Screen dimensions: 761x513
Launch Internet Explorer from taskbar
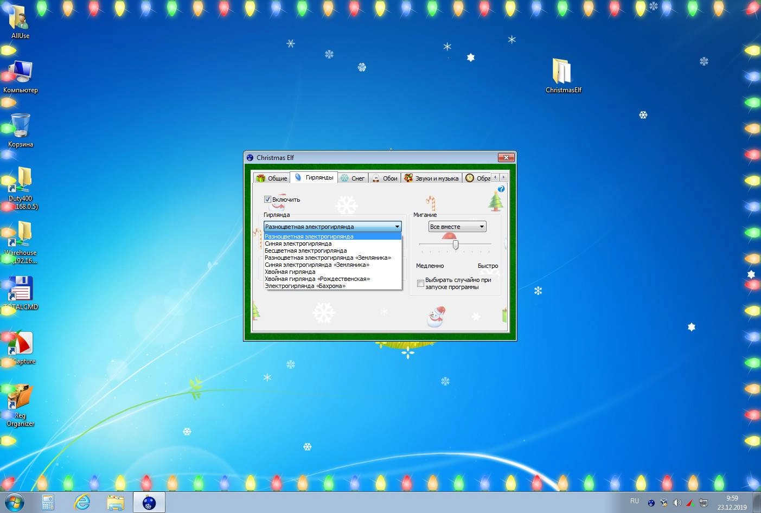(82, 503)
